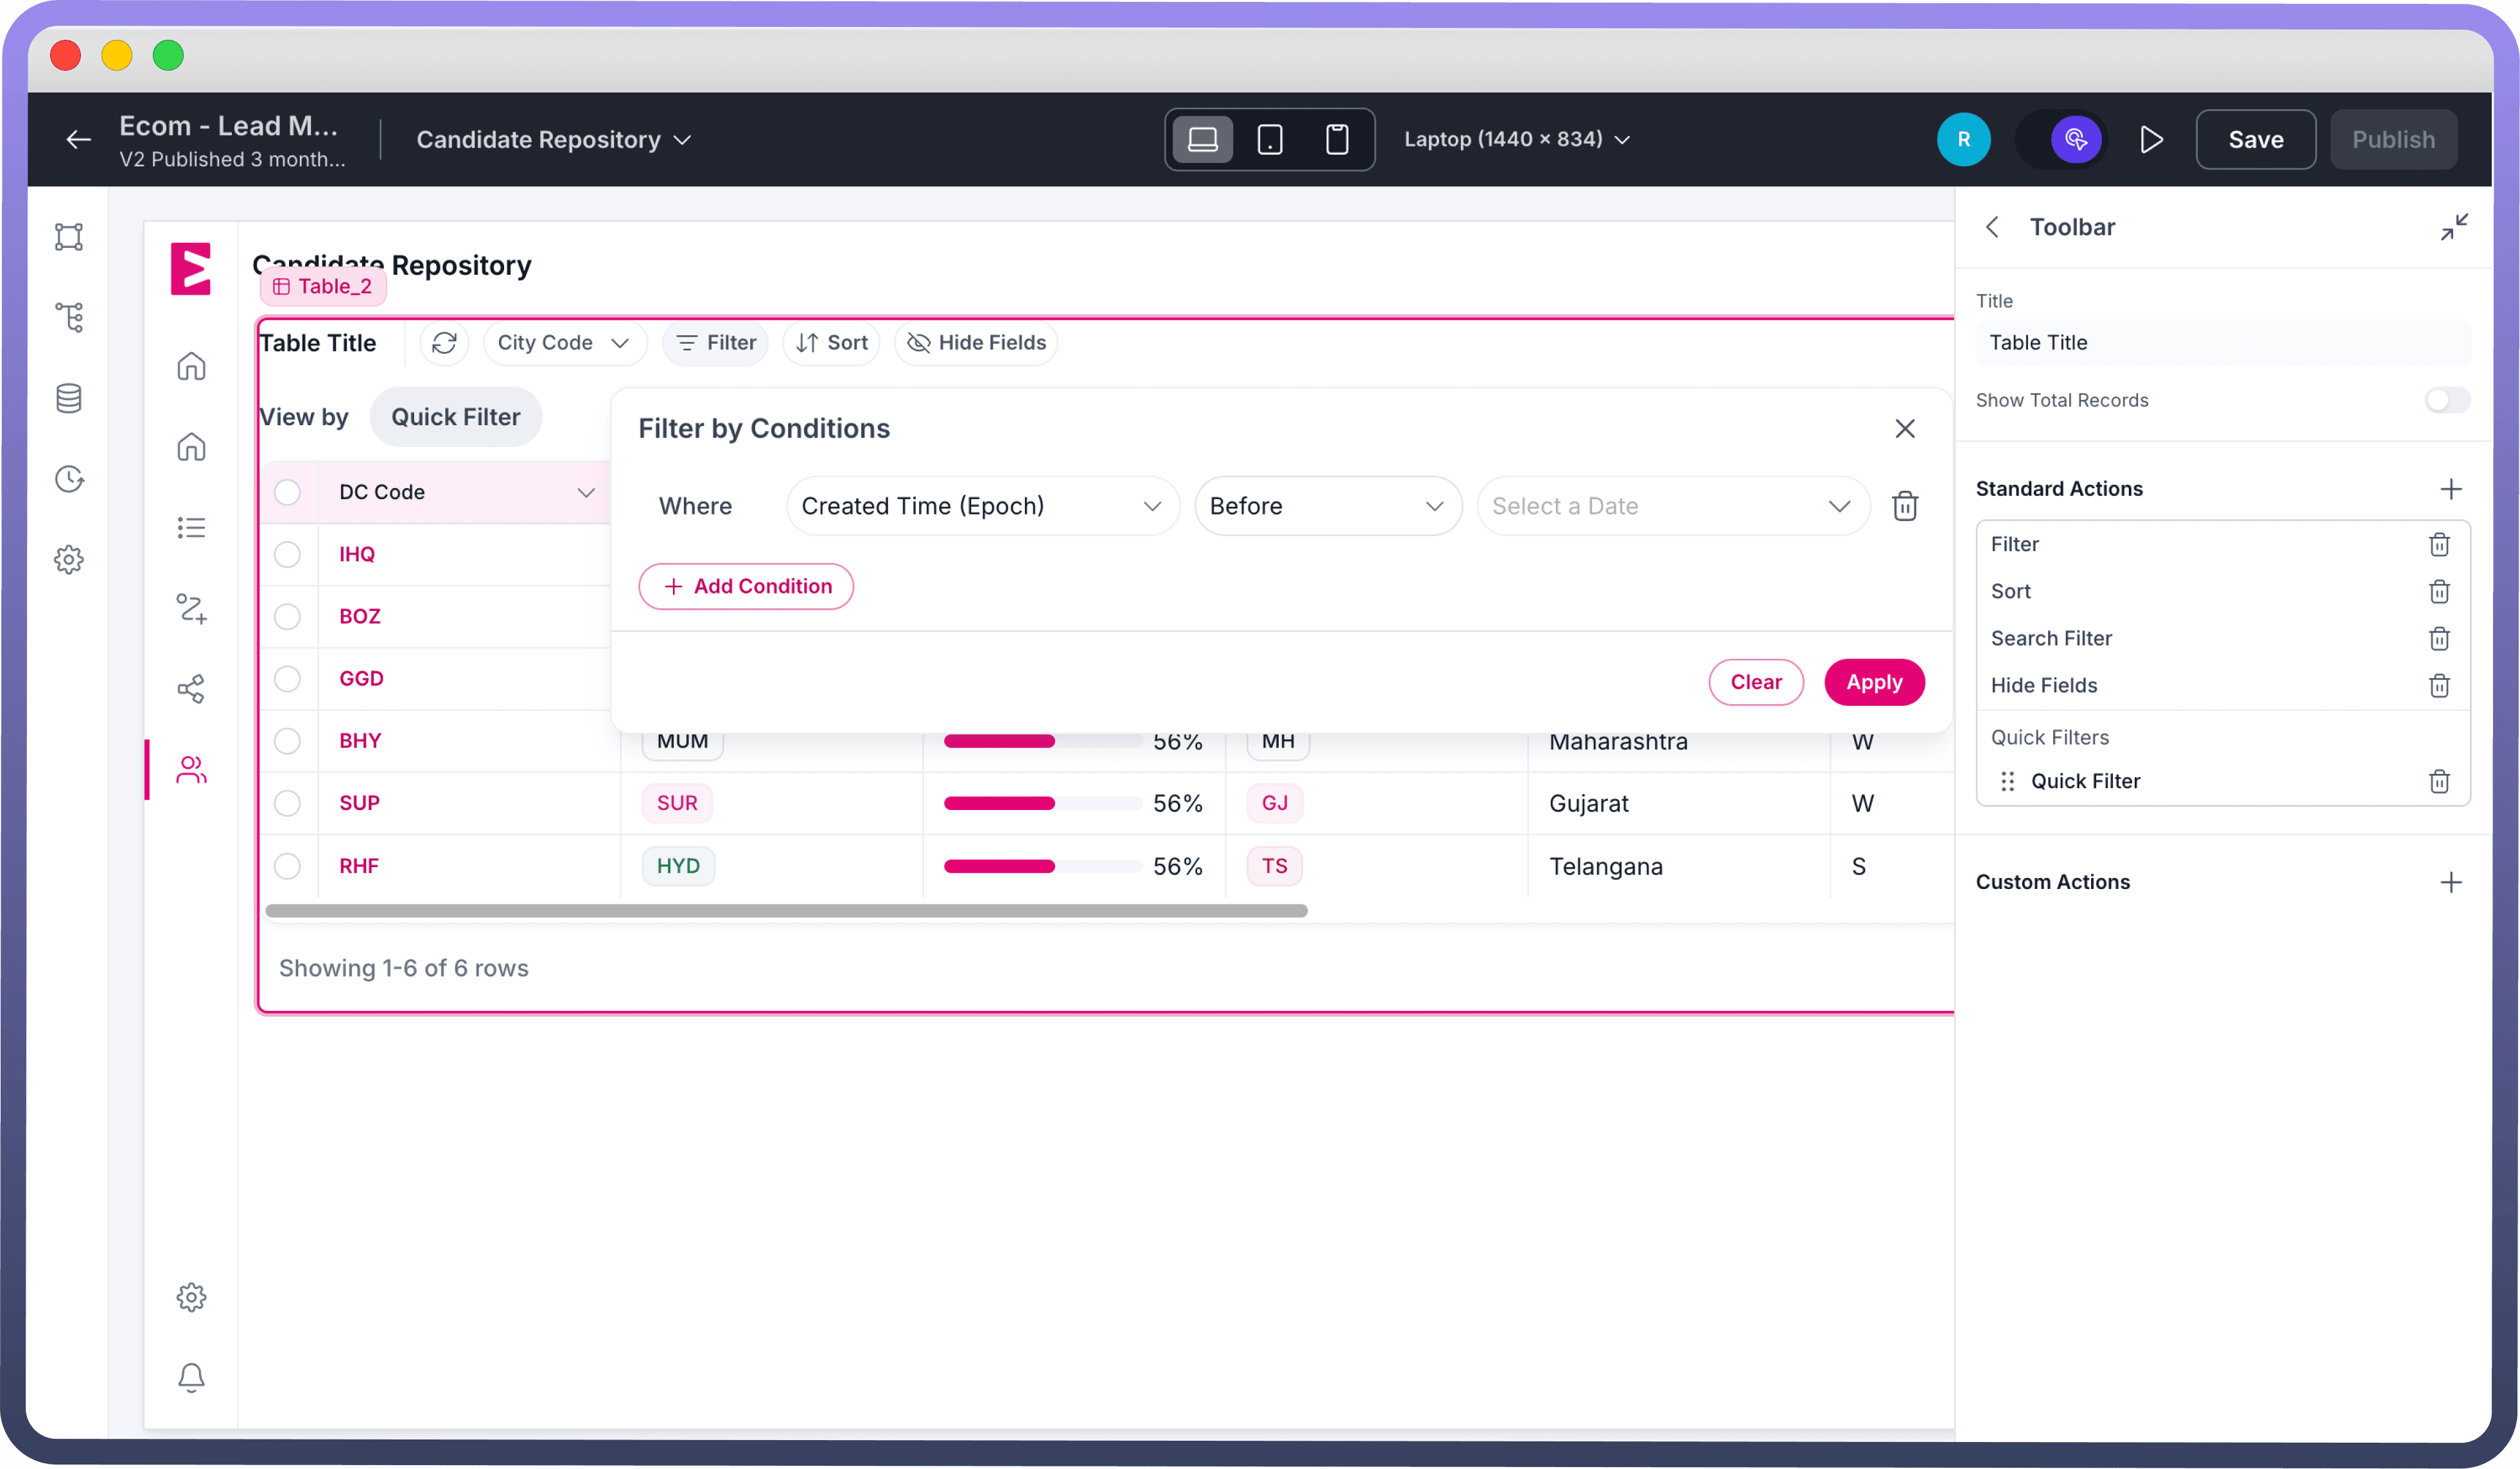Click Add Condition button
2520x1469 pixels.
pyautogui.click(x=746, y=586)
